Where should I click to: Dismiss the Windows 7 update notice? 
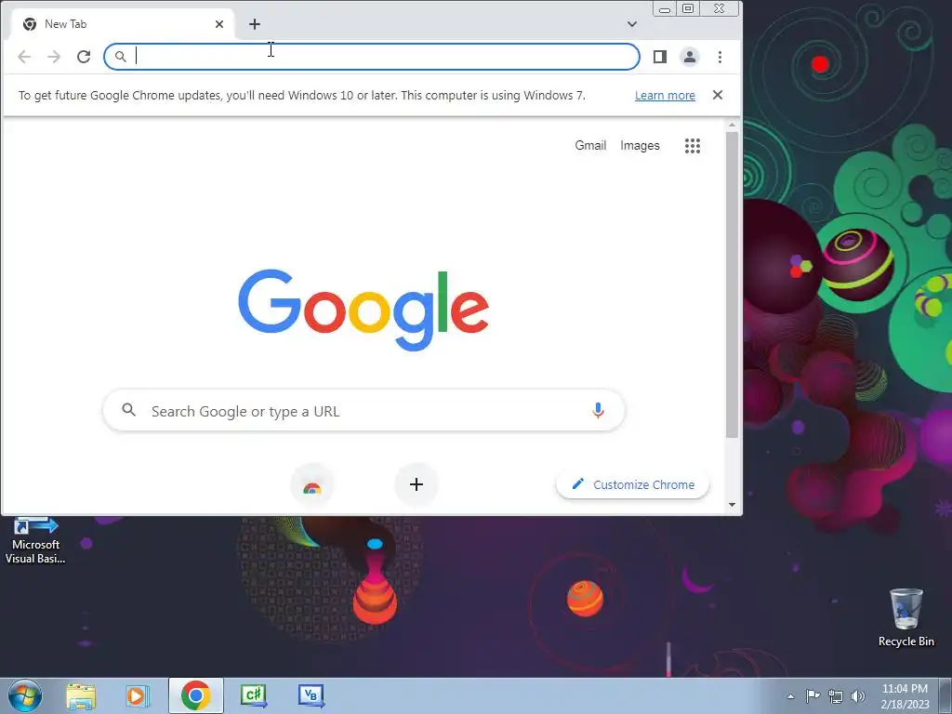tap(718, 95)
